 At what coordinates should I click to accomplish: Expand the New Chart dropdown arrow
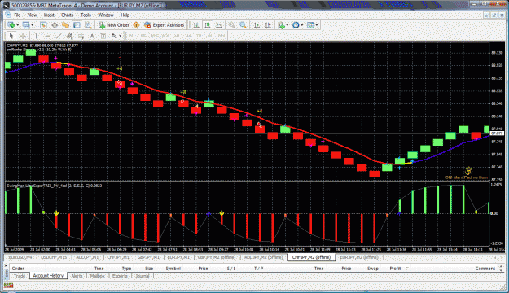(x=18, y=25)
